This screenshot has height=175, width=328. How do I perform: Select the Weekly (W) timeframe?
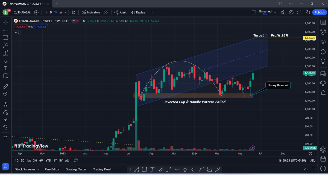coord(55,12)
